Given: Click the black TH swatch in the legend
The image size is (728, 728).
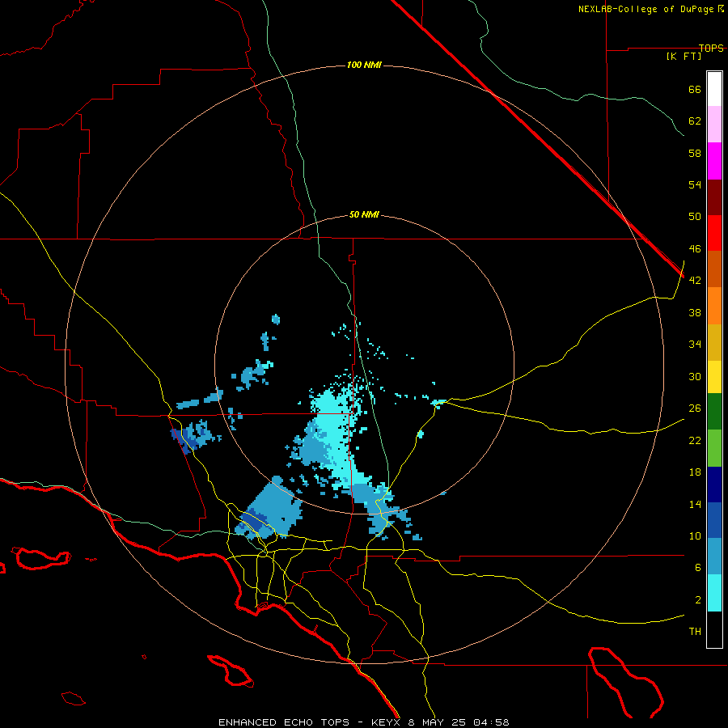Looking at the screenshot, I should [714, 629].
